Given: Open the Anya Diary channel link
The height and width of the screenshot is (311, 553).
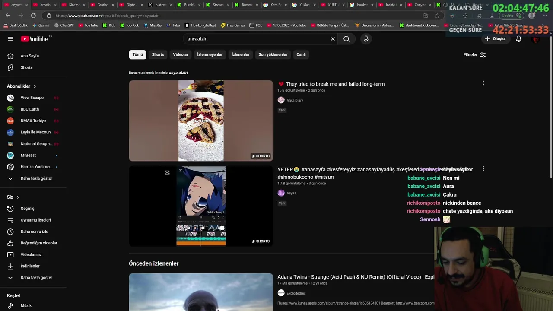Looking at the screenshot, I should pos(295,100).
